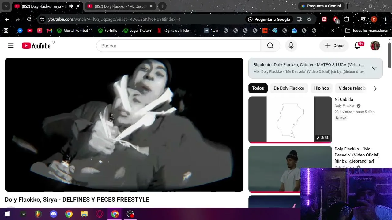Open the Gmail bookmark icon
The width and height of the screenshot is (392, 220).
click(49, 31)
